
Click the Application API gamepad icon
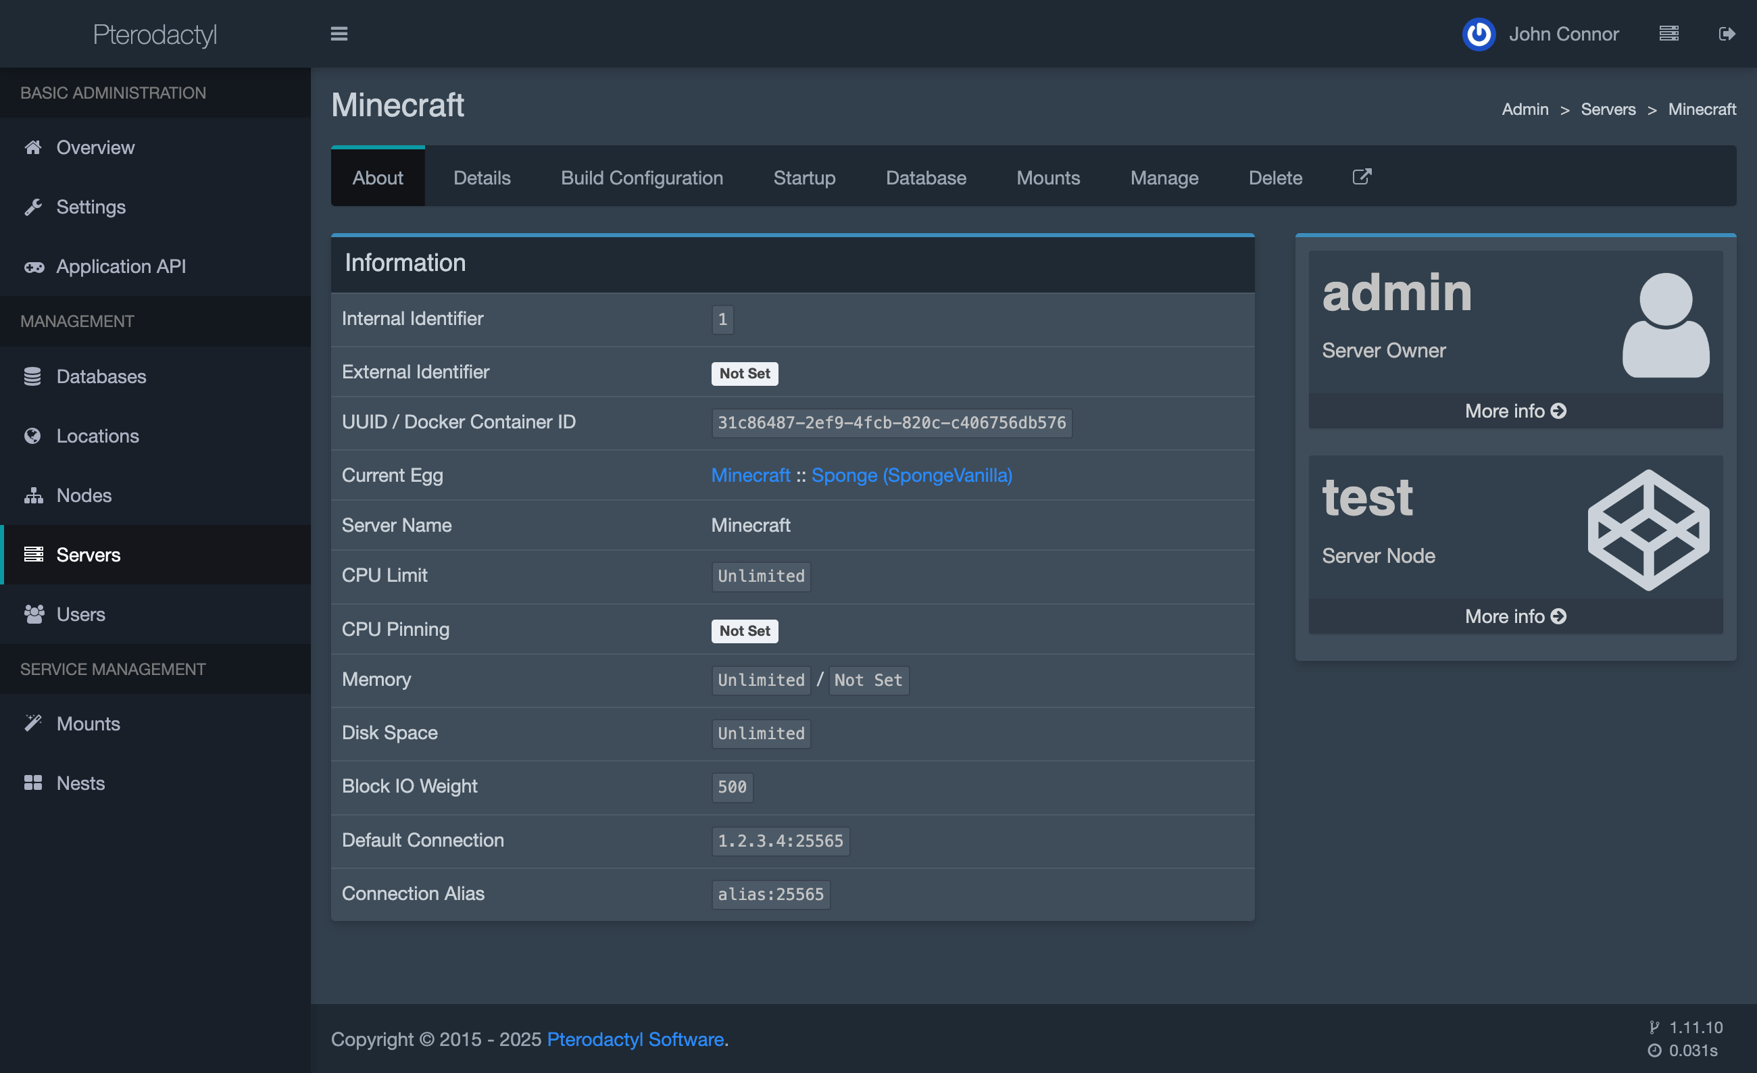coord(34,267)
